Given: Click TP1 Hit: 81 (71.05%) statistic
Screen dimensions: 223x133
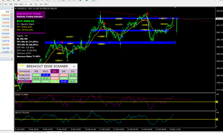Looking at the screenshot, I should click(27, 42).
